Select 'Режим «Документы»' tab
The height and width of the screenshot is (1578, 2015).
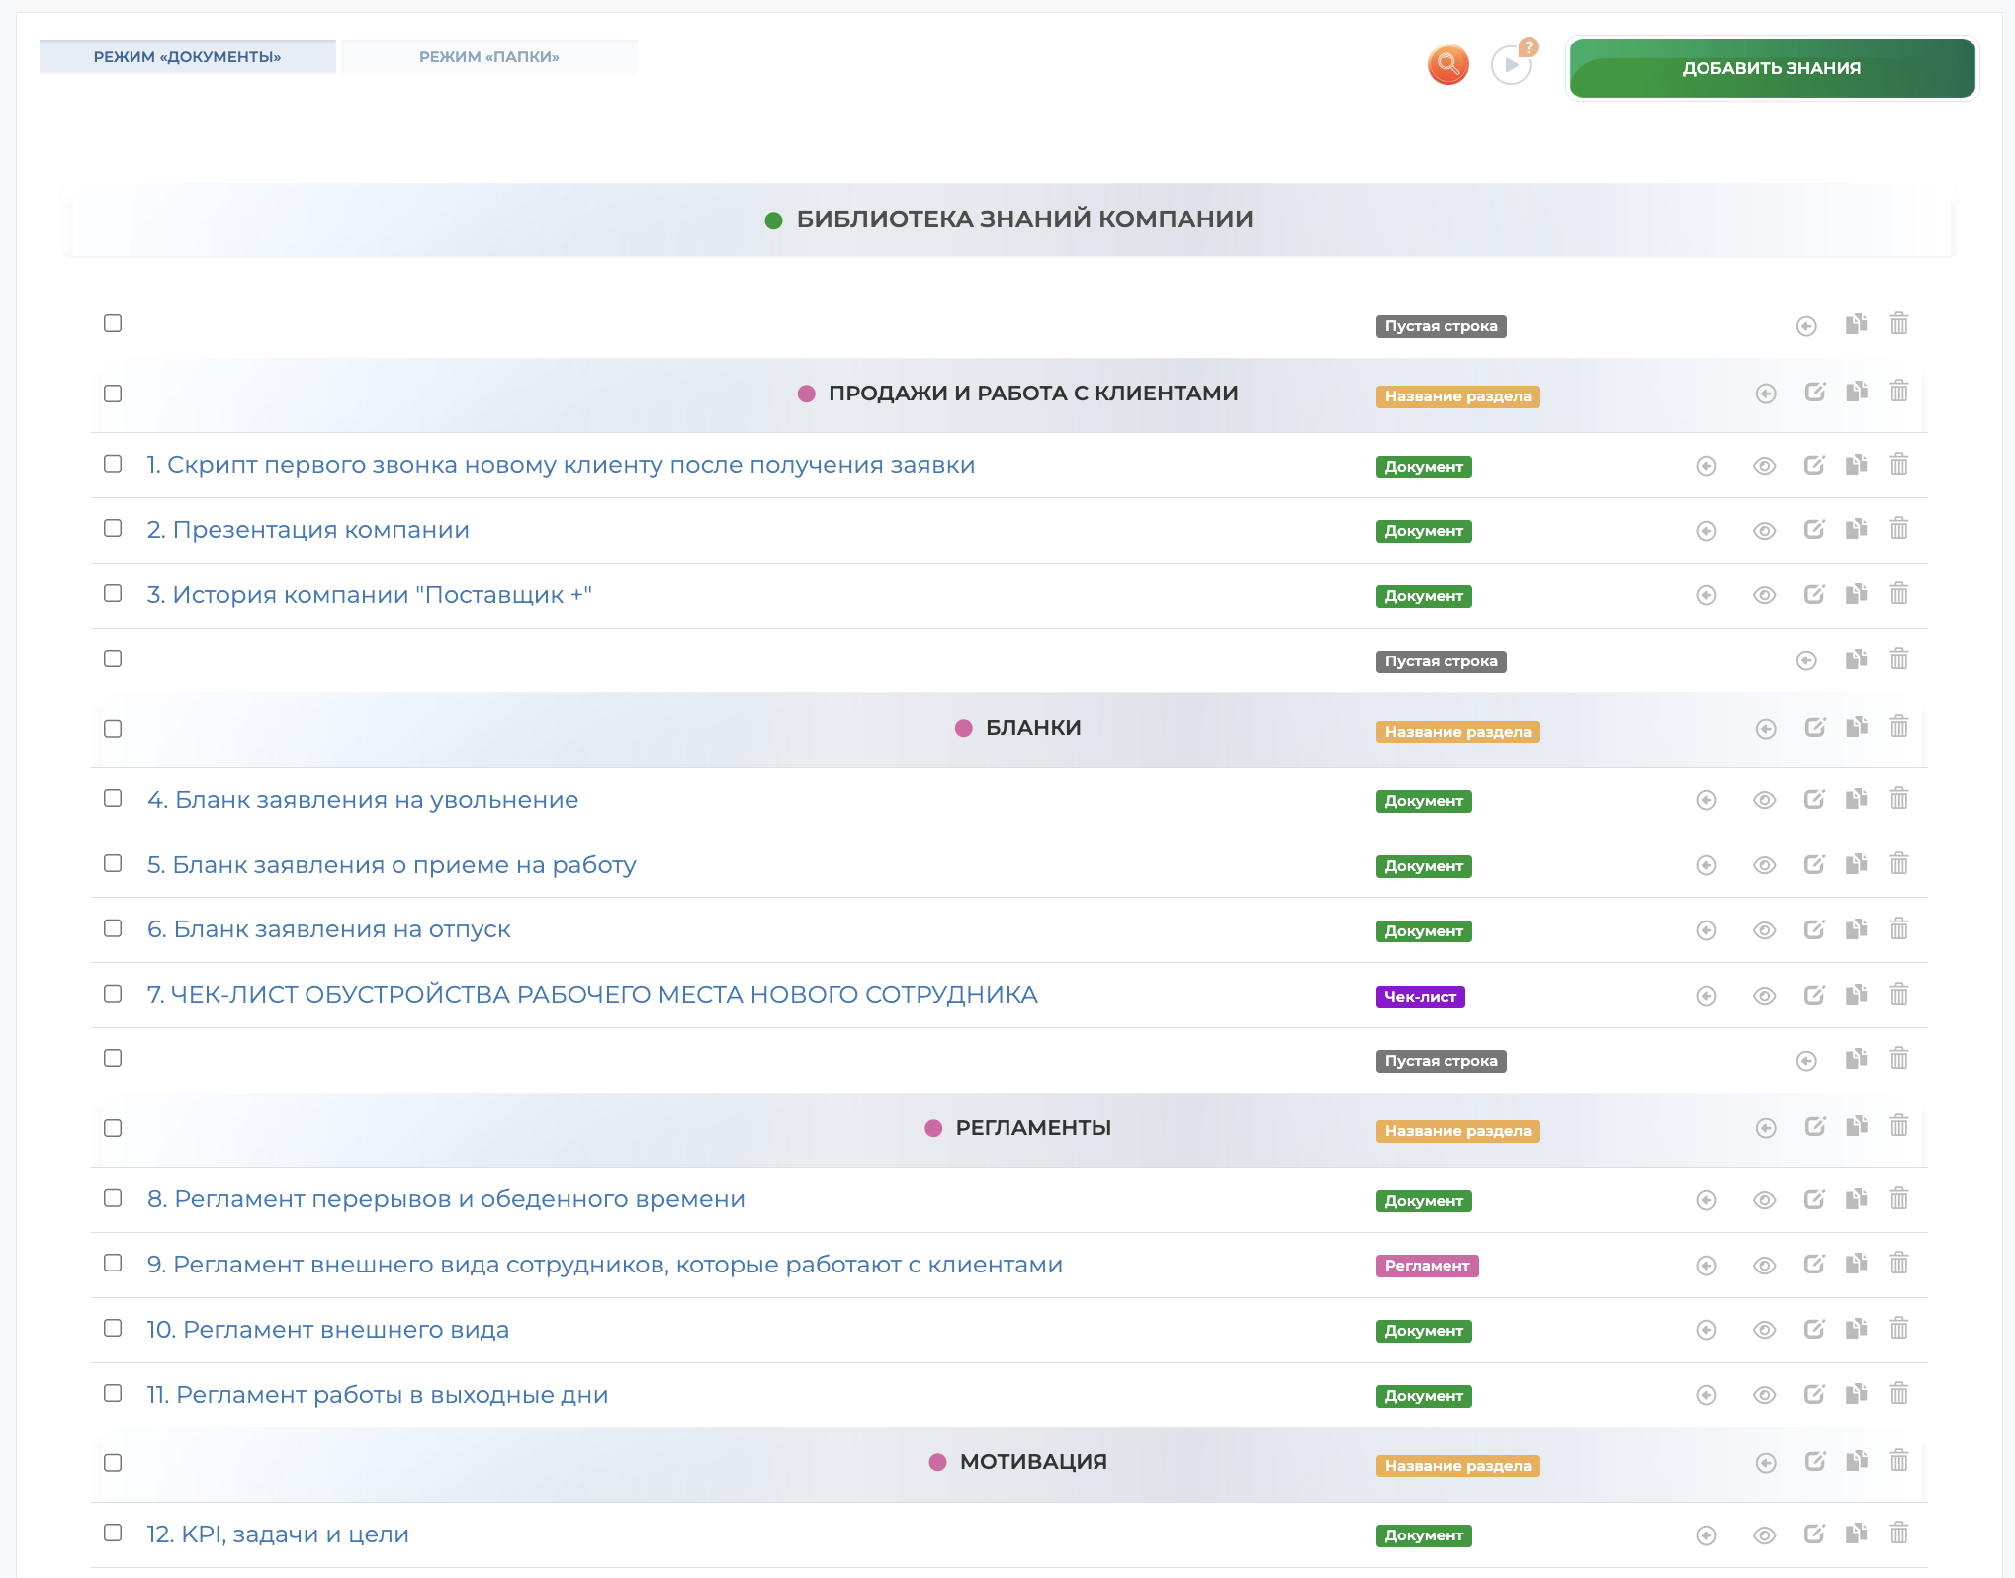coord(188,57)
